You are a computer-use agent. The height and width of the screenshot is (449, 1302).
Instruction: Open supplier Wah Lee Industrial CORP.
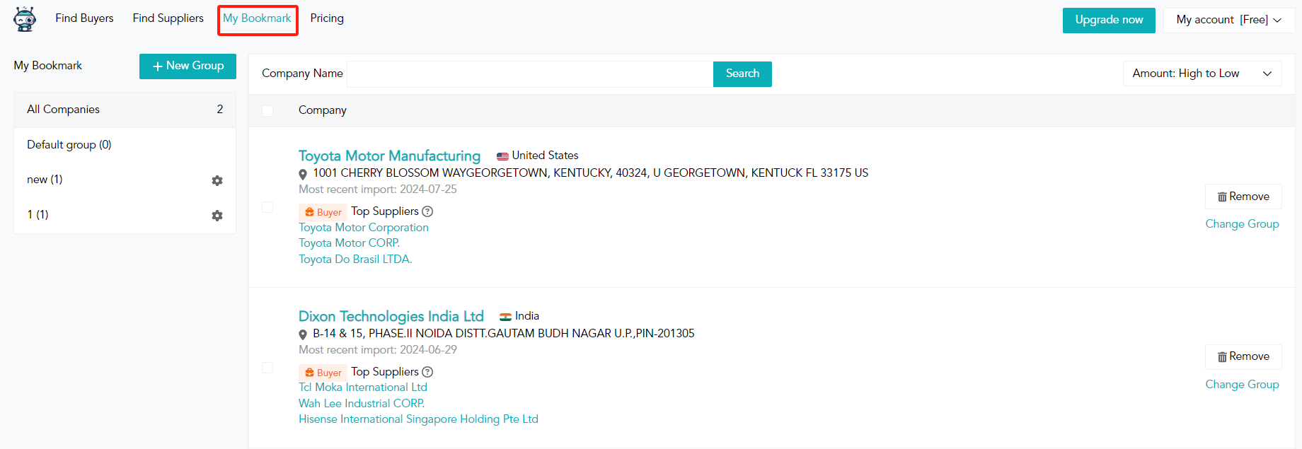(x=362, y=404)
